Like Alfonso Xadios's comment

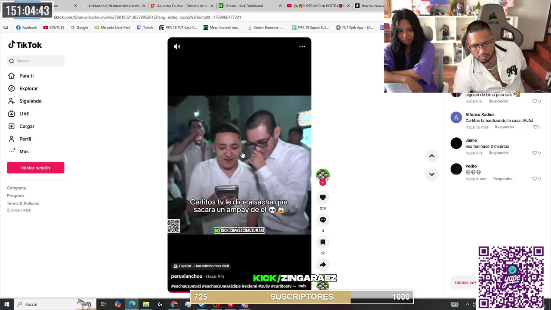coord(536,127)
